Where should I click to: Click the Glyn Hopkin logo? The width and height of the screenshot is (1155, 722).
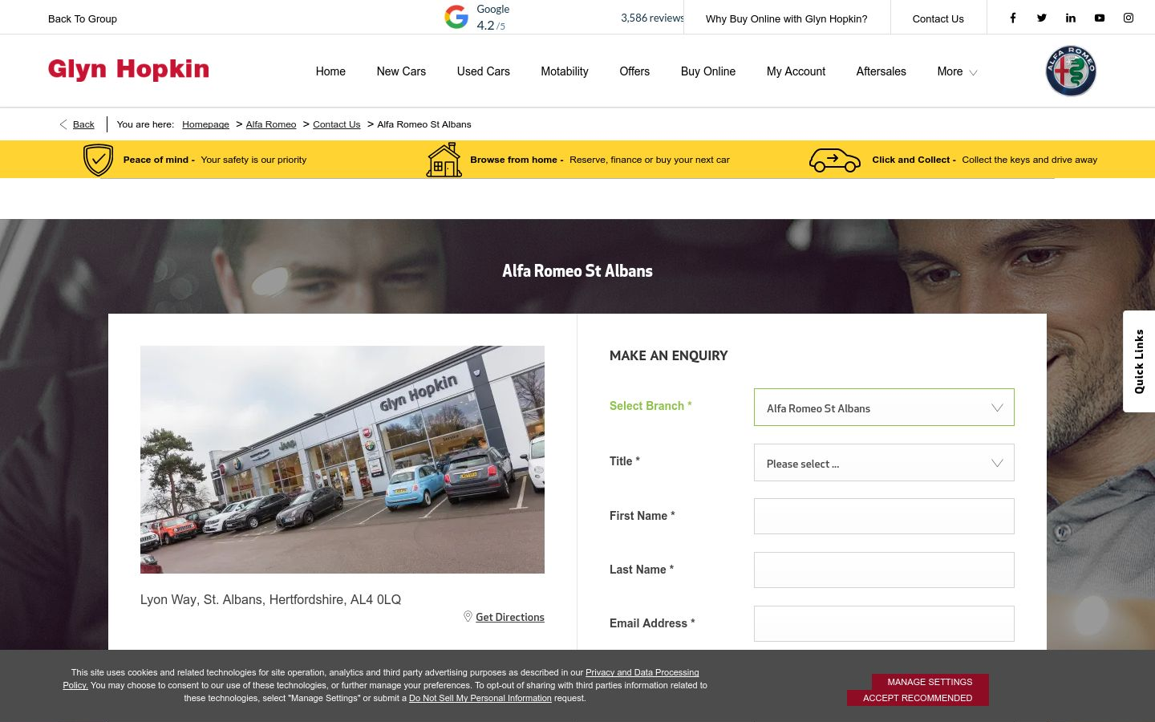pos(128,70)
